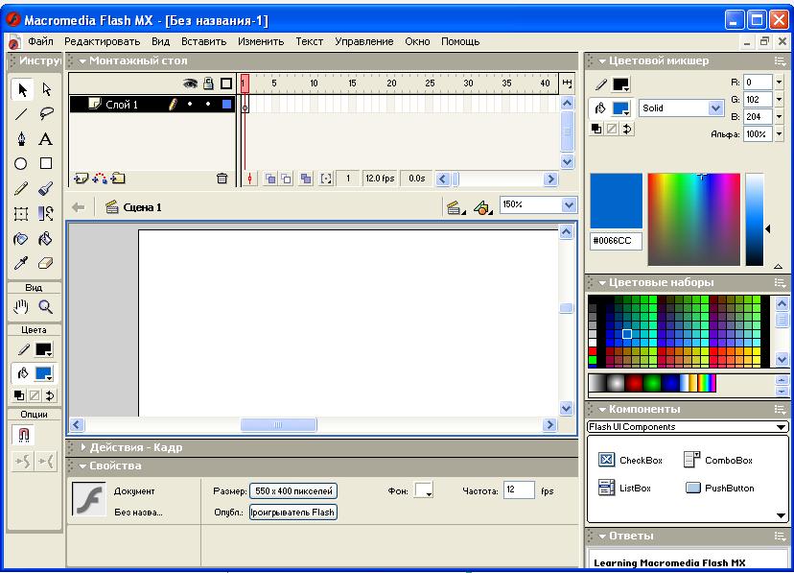Add a new layer in timeline
The width and height of the screenshot is (794, 573).
pyautogui.click(x=81, y=179)
